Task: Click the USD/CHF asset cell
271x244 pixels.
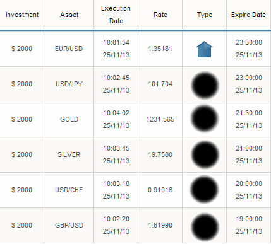Action: tap(69, 190)
